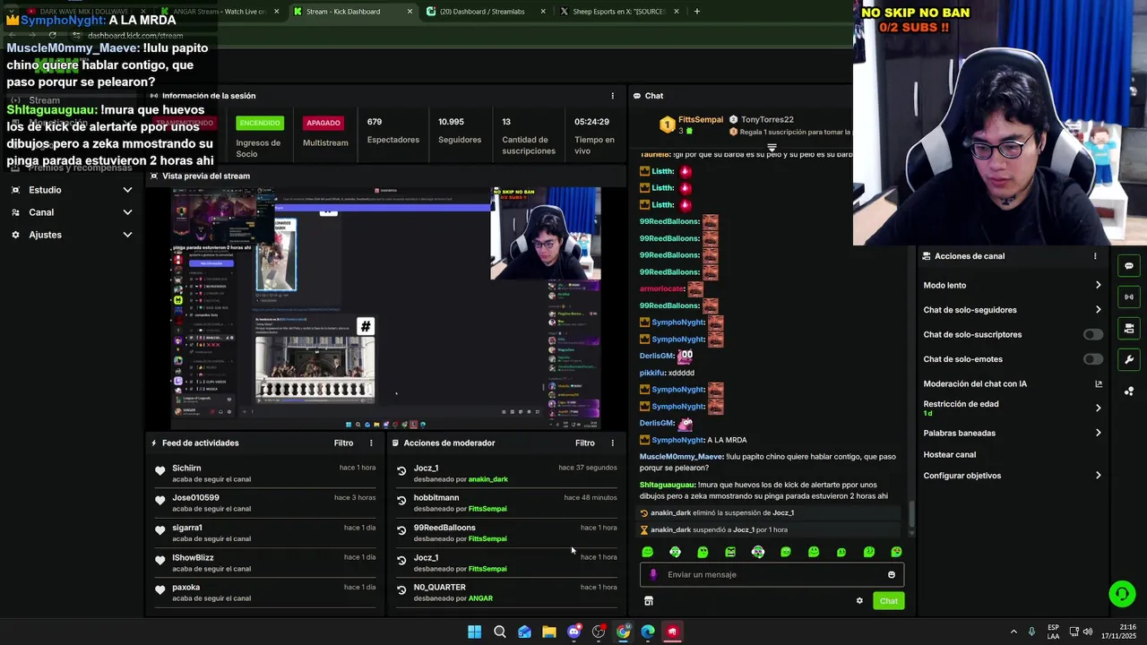Close the Streamlabs Dashboard tab
1147x645 pixels.
[x=544, y=12]
